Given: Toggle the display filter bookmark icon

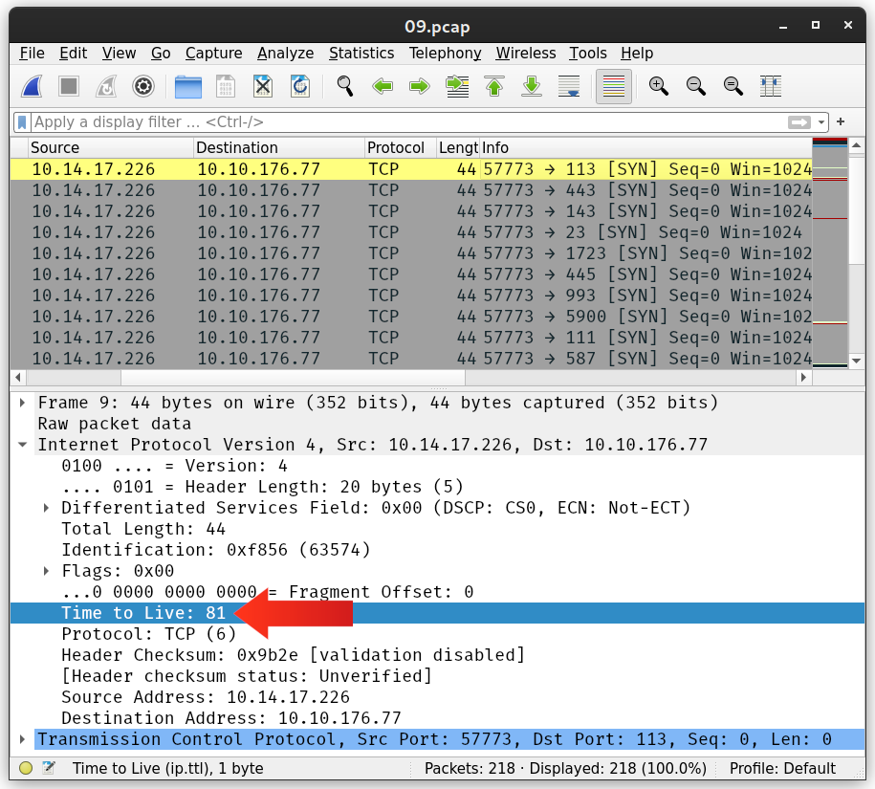Looking at the screenshot, I should coord(22,121).
